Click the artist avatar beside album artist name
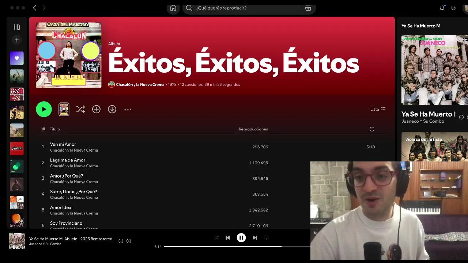Viewport: 468px width, 263px height. click(x=112, y=84)
